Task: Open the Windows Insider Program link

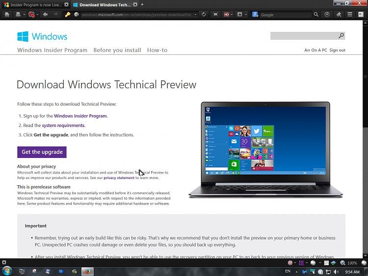Action: click(x=80, y=116)
